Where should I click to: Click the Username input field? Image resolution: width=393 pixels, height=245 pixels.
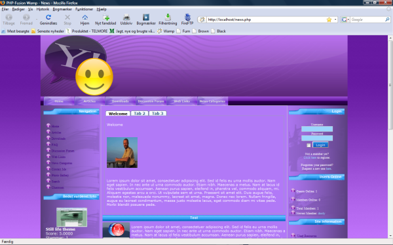point(317,129)
